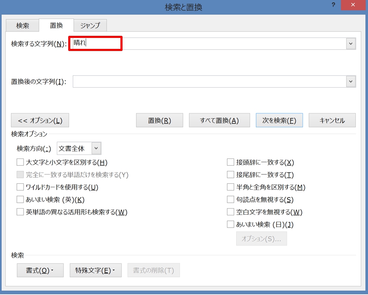Click the 置換(R) button
Screen dimensions: 368x295
tap(160, 120)
